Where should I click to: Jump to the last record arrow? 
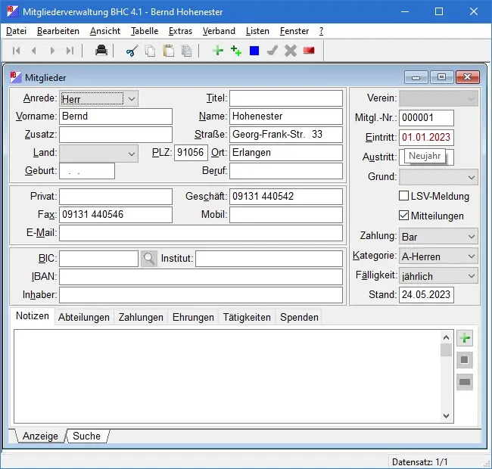pyautogui.click(x=70, y=51)
